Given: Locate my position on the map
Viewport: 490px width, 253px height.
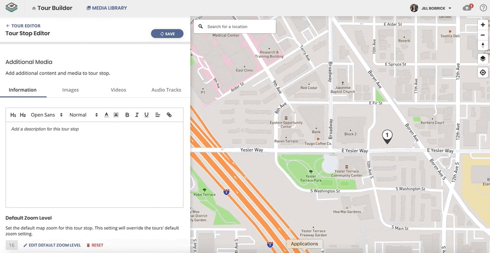Looking at the screenshot, I should point(483,73).
